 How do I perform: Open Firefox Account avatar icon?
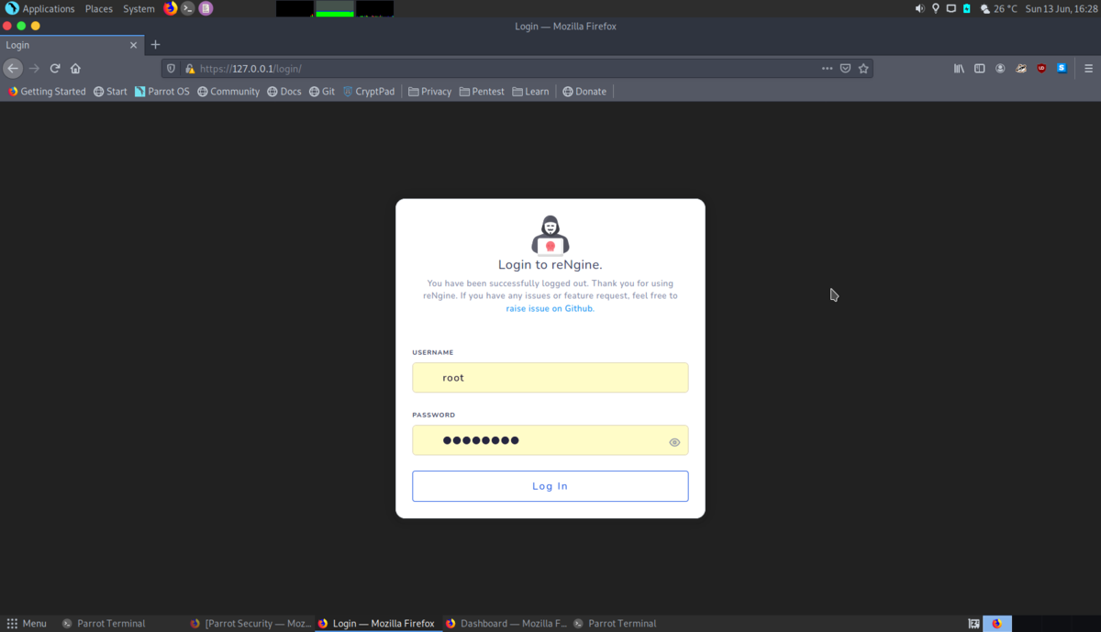click(1000, 68)
